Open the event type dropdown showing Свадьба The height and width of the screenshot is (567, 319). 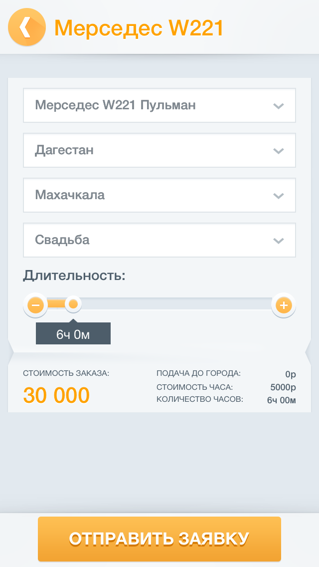[159, 240]
